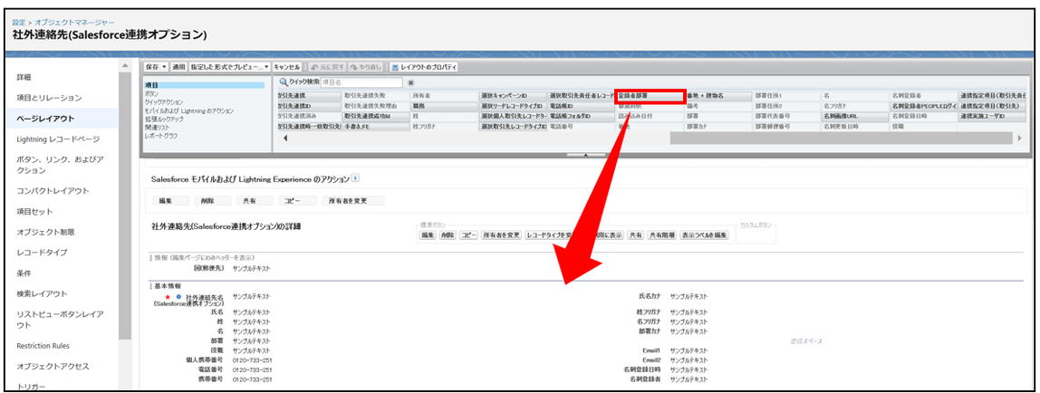Screen dimensions: 1040x393
Task: Select 項目 in the palette category list
Action: [204, 85]
